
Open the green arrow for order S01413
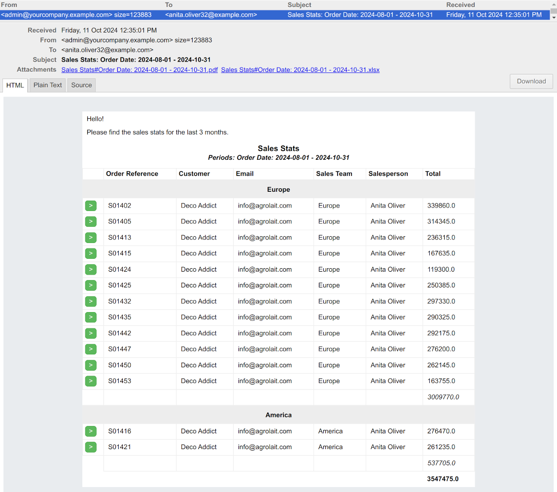click(91, 238)
